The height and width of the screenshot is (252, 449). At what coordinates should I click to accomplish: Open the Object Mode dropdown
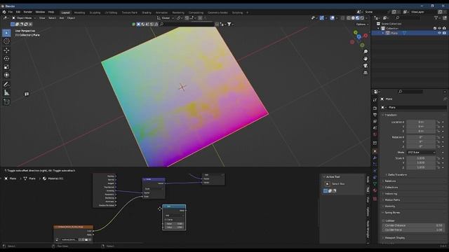(24, 18)
